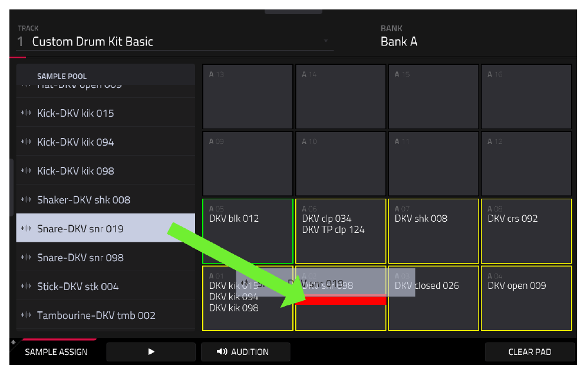
Task: Click the scrollbar beside the sample pool list
Action: (12, 187)
